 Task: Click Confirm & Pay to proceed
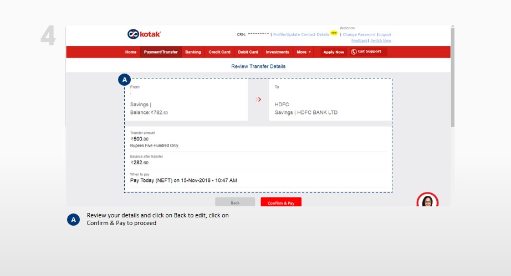pos(281,203)
